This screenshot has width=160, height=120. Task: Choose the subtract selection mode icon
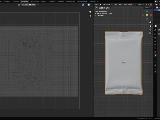tap(104, 8)
